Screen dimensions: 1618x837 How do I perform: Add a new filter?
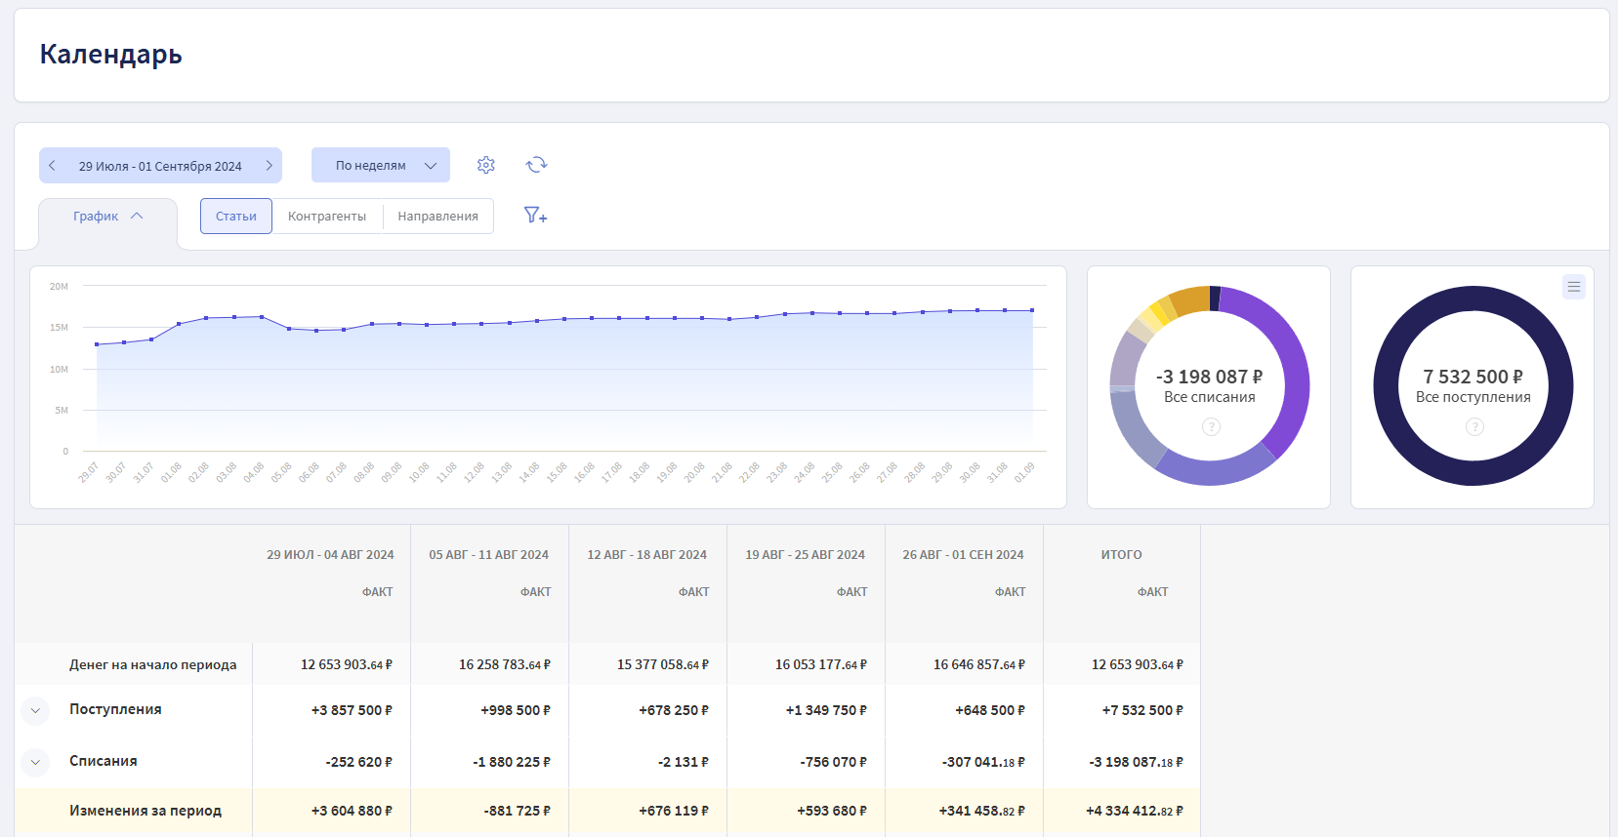click(535, 216)
